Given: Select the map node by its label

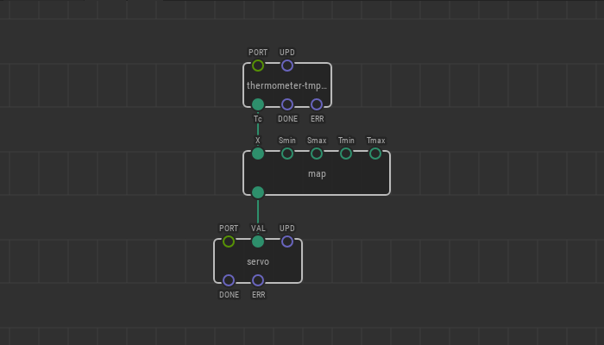Looking at the screenshot, I should [x=317, y=173].
